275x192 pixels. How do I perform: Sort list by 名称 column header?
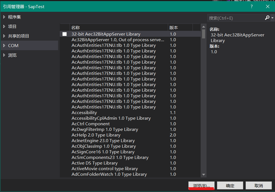click(118, 27)
